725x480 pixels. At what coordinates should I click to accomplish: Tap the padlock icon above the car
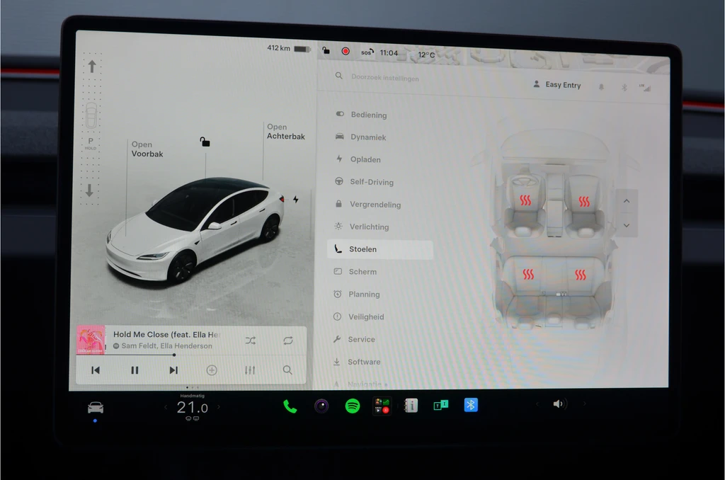(x=205, y=142)
